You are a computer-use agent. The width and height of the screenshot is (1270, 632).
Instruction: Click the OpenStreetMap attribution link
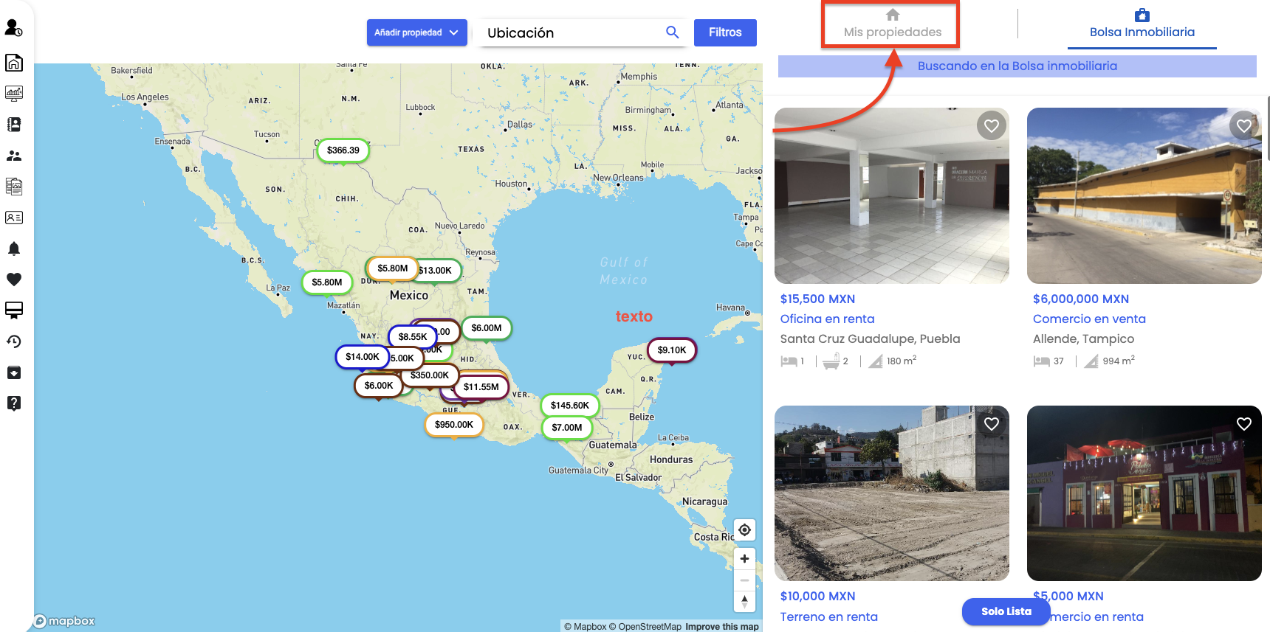click(x=645, y=627)
